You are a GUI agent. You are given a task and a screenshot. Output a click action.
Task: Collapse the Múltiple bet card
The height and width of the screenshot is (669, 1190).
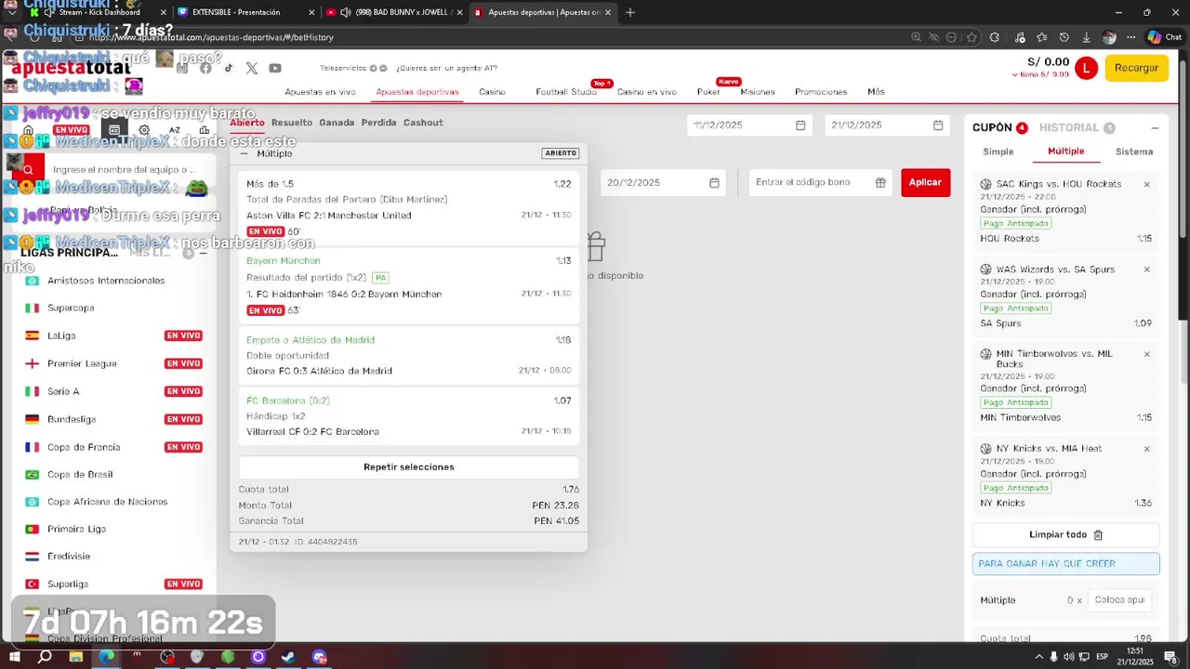244,154
